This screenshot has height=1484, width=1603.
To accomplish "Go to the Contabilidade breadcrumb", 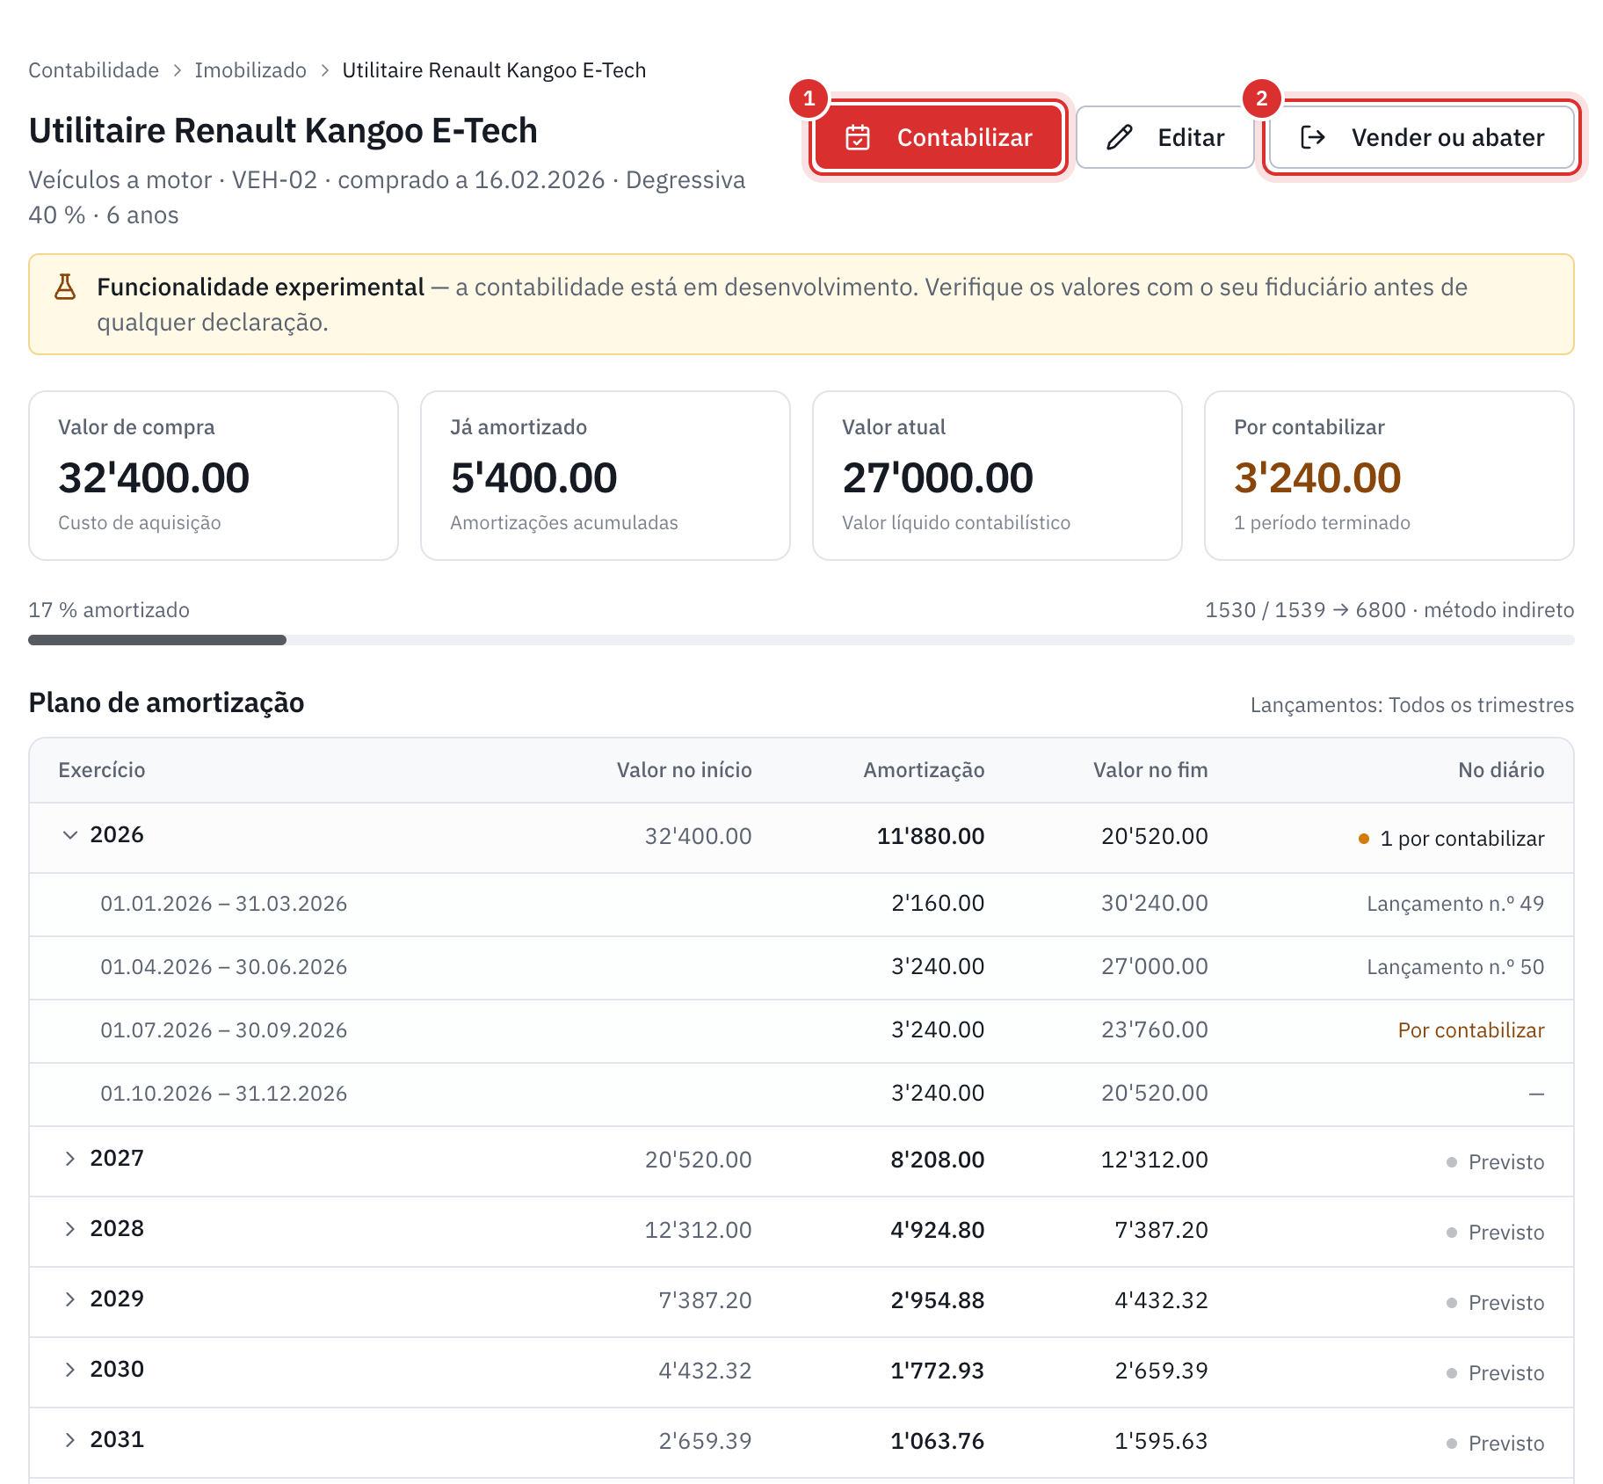I will 94,70.
